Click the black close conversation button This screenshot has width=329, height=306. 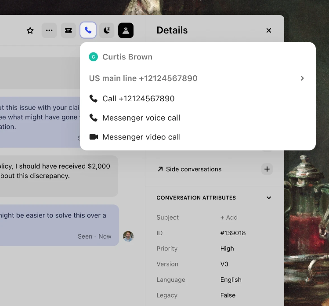pyautogui.click(x=126, y=30)
